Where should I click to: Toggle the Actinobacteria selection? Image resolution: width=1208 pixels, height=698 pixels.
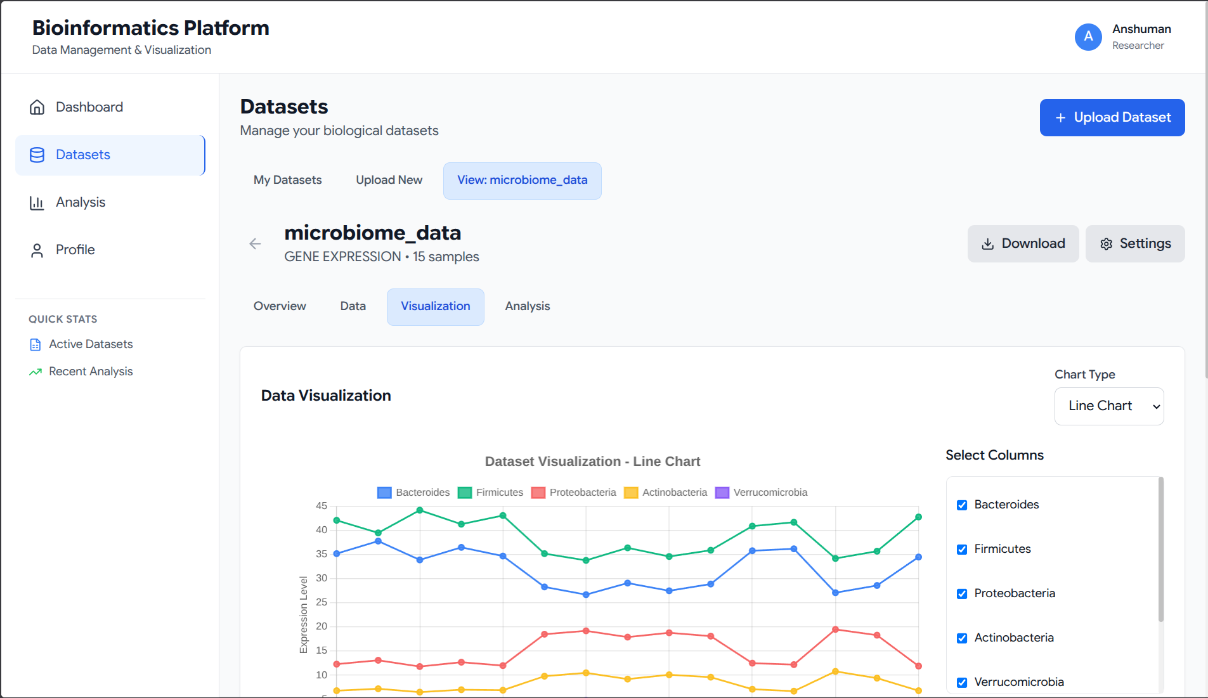point(962,638)
